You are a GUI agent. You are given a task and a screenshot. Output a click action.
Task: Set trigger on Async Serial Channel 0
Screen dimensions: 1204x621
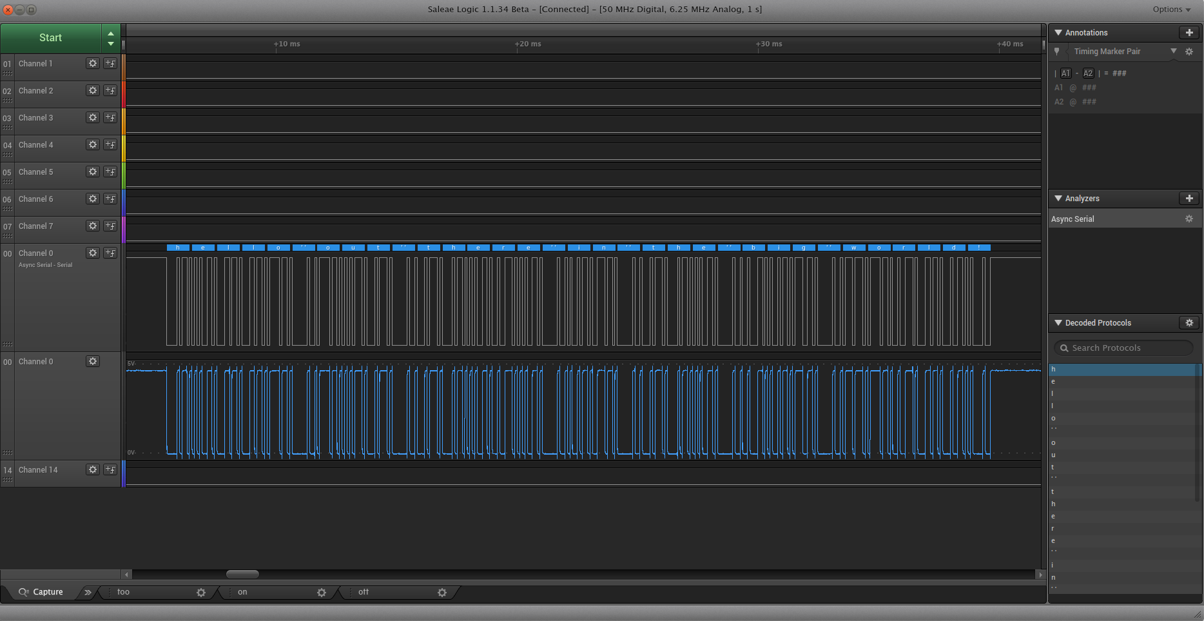pos(110,253)
